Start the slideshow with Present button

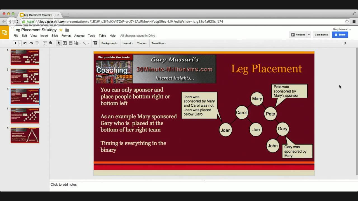(298, 35)
